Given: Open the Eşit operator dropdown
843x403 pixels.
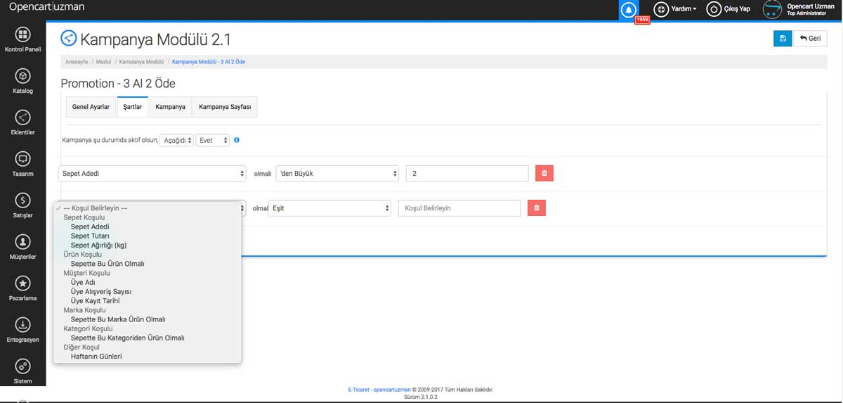Looking at the screenshot, I should [x=330, y=208].
